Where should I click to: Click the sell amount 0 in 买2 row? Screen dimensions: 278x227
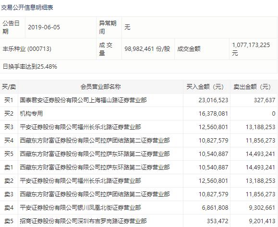coord(274,114)
